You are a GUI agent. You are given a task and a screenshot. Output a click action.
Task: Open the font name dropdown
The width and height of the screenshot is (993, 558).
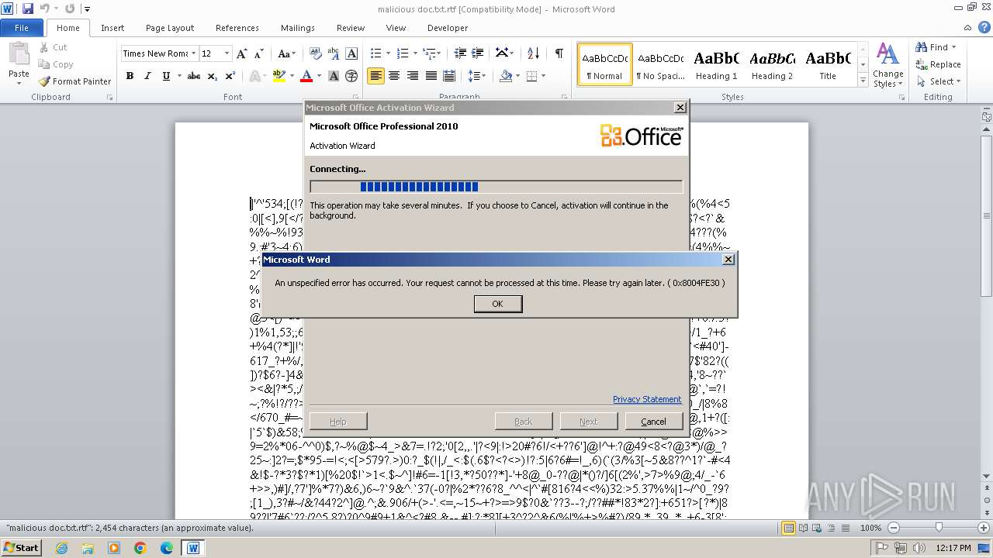tap(192, 53)
